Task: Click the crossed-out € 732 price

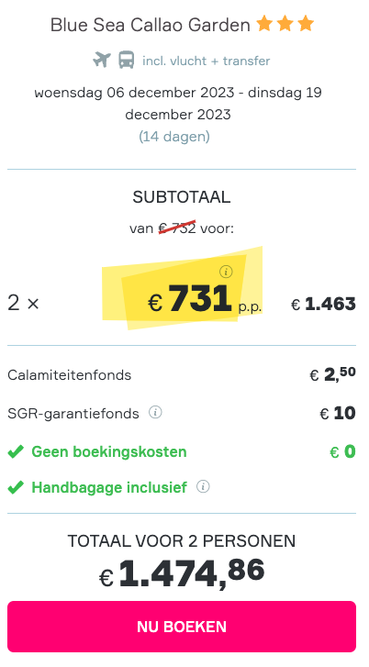Action: (x=177, y=228)
